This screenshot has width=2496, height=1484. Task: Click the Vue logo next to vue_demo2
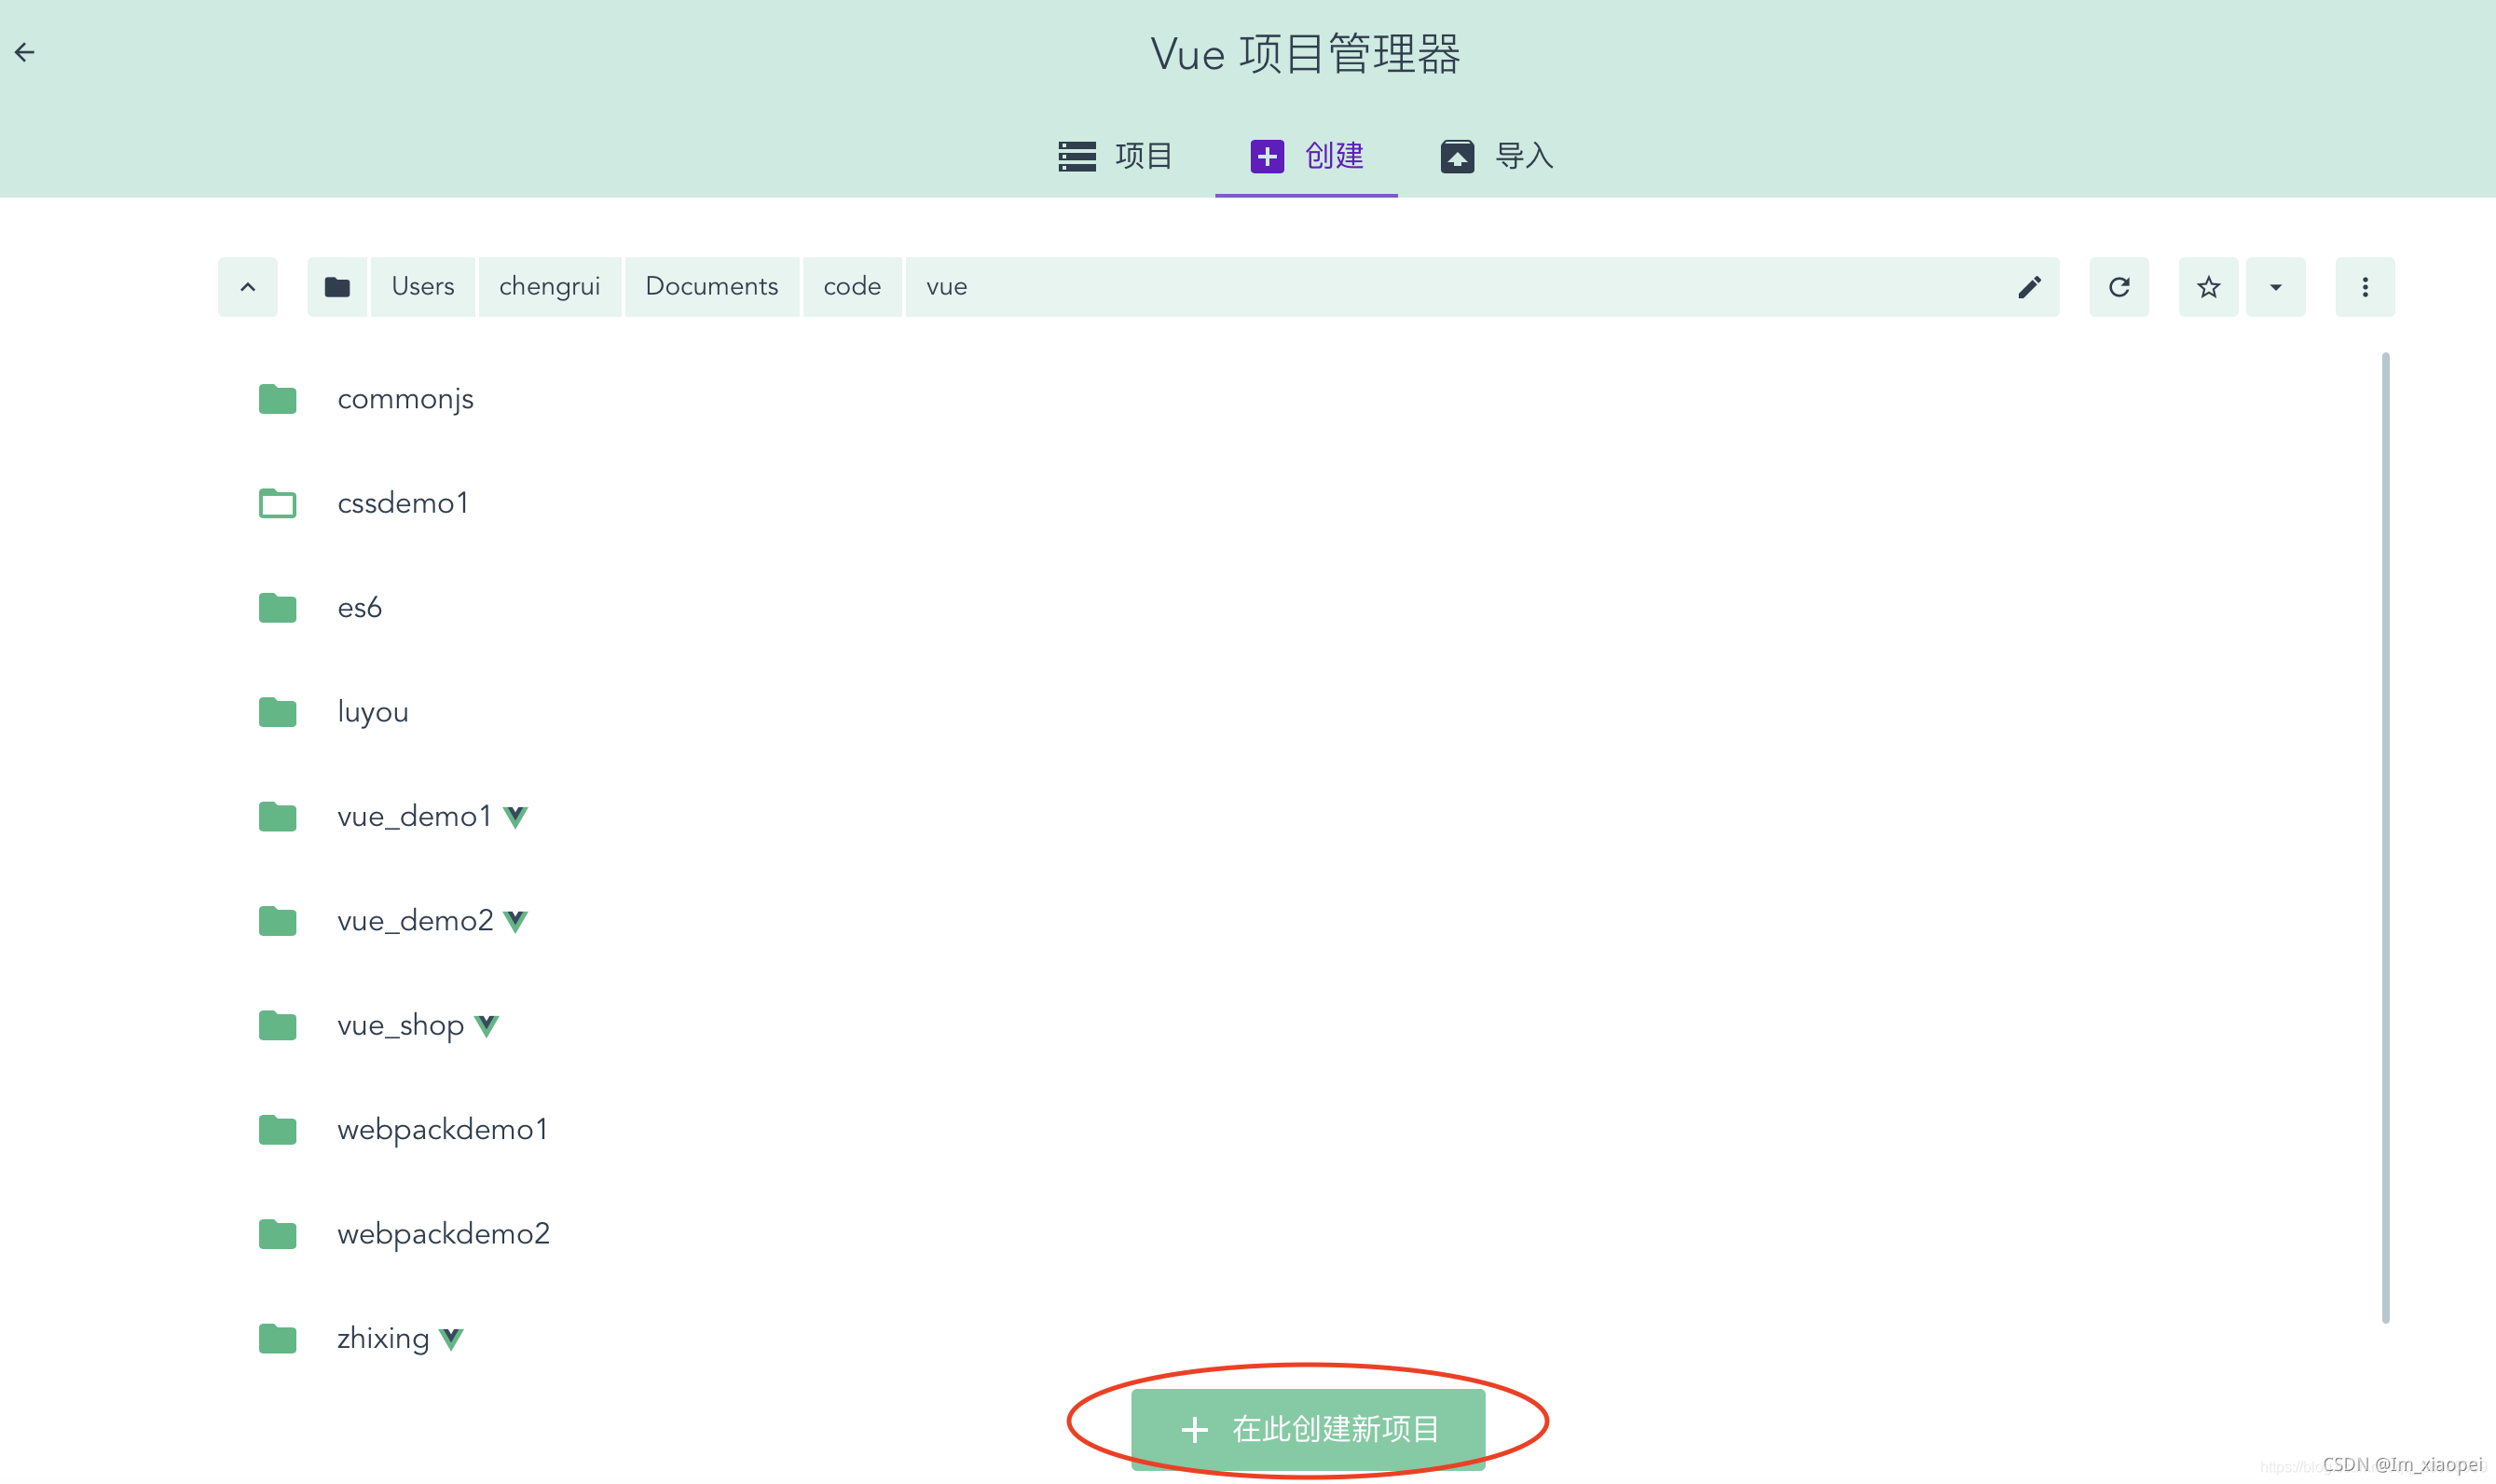514,922
